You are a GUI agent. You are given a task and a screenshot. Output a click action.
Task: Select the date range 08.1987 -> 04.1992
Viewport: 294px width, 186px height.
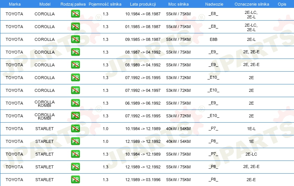[143, 52]
